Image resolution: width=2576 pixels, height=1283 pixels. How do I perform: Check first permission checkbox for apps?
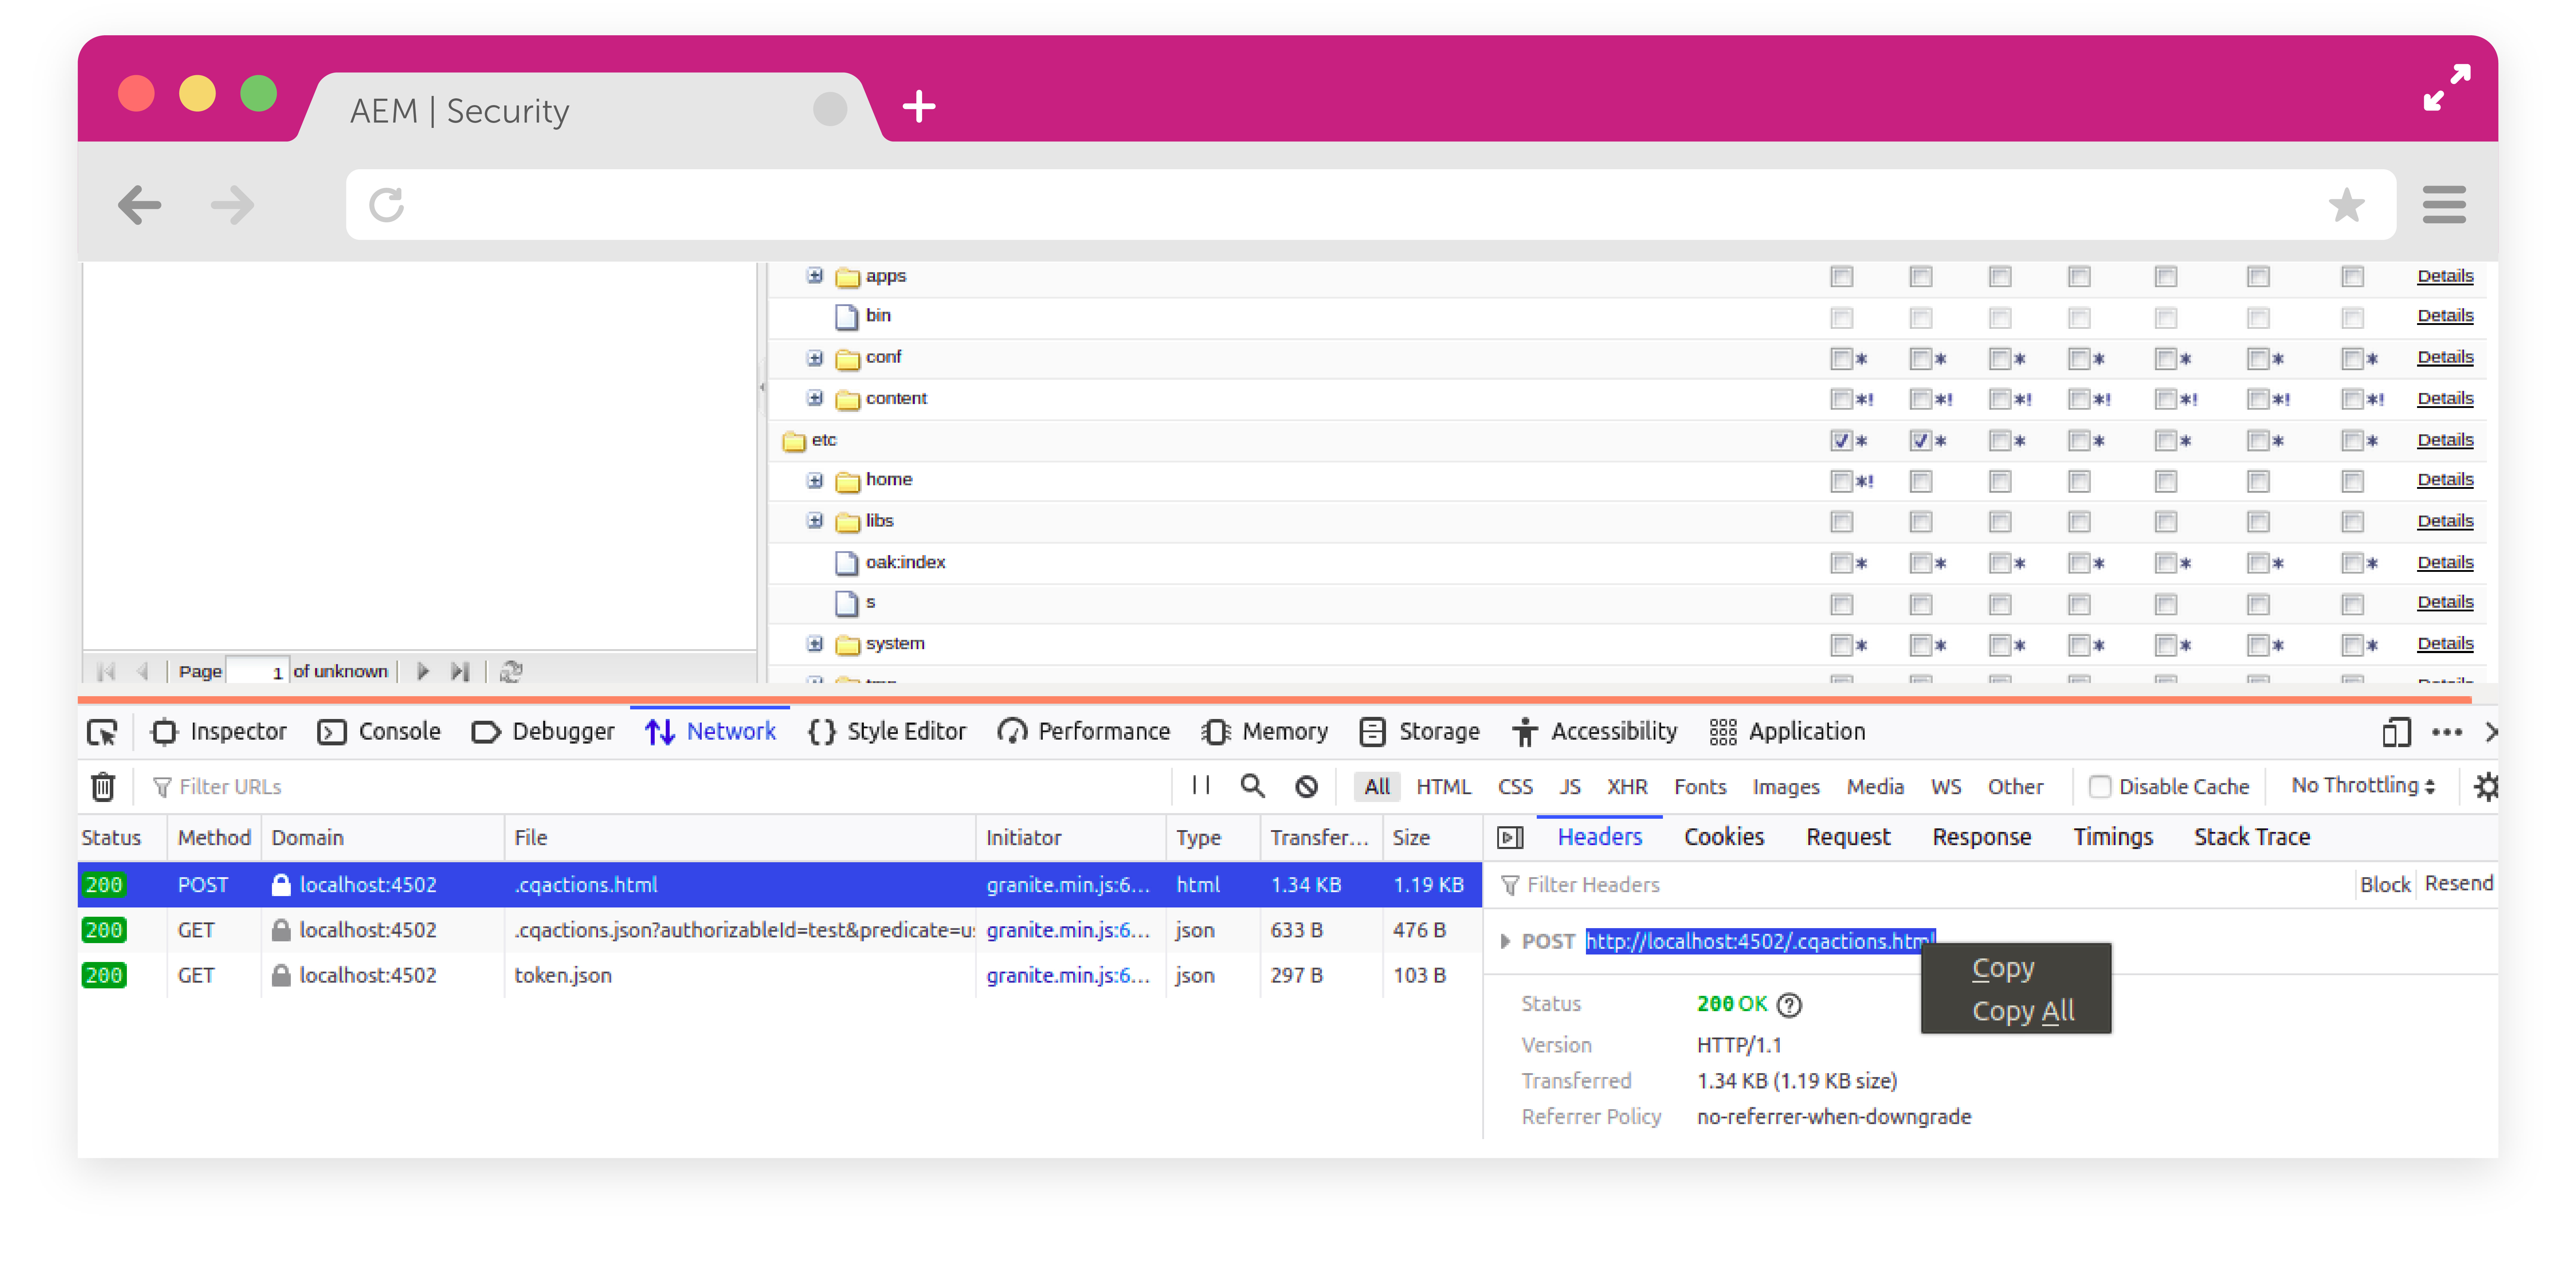click(1841, 277)
